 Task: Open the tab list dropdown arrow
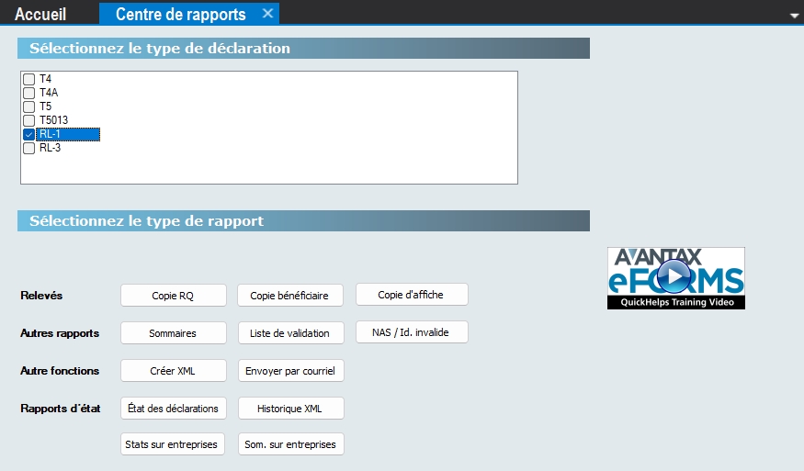(794, 17)
